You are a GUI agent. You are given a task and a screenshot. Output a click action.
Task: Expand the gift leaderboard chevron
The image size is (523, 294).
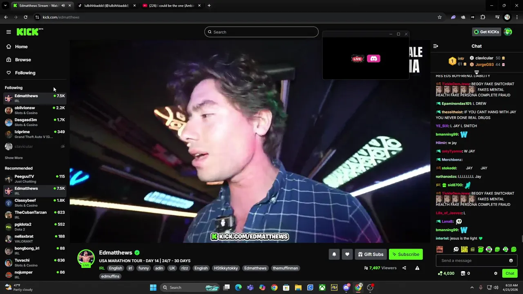tap(476, 72)
